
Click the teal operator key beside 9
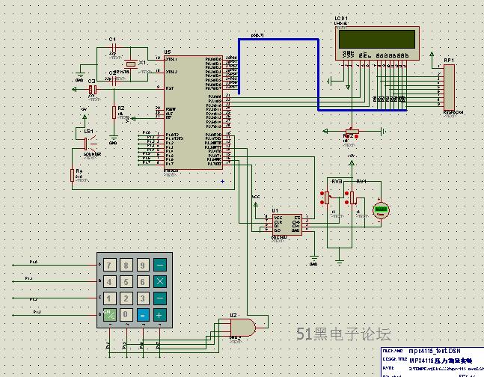(x=160, y=265)
